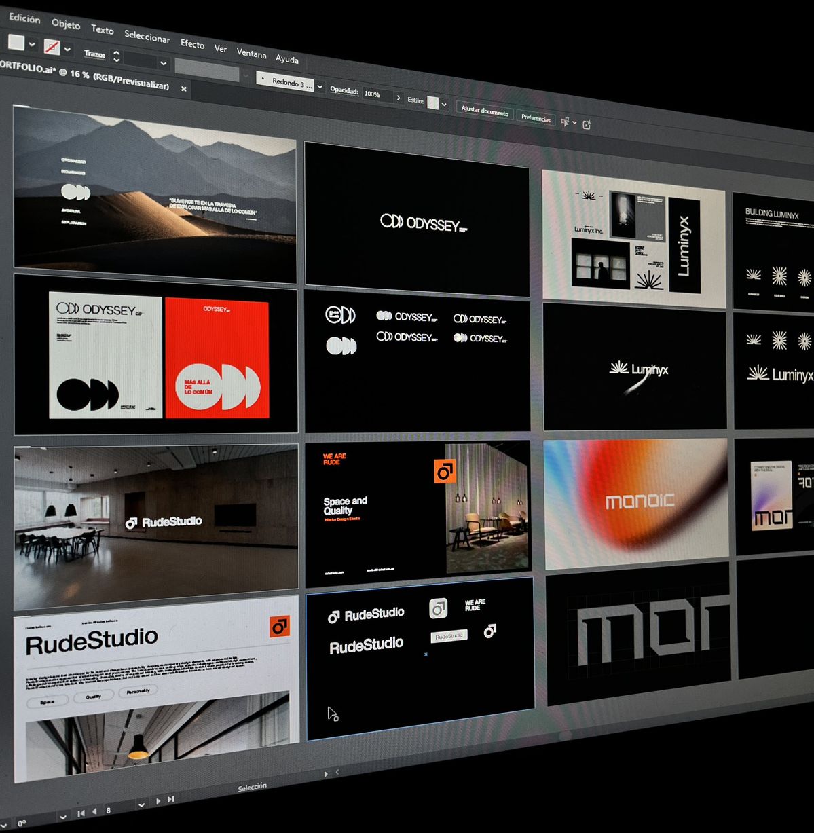Click the Estilo graphic style swatch
The height and width of the screenshot is (833, 814).
[432, 103]
